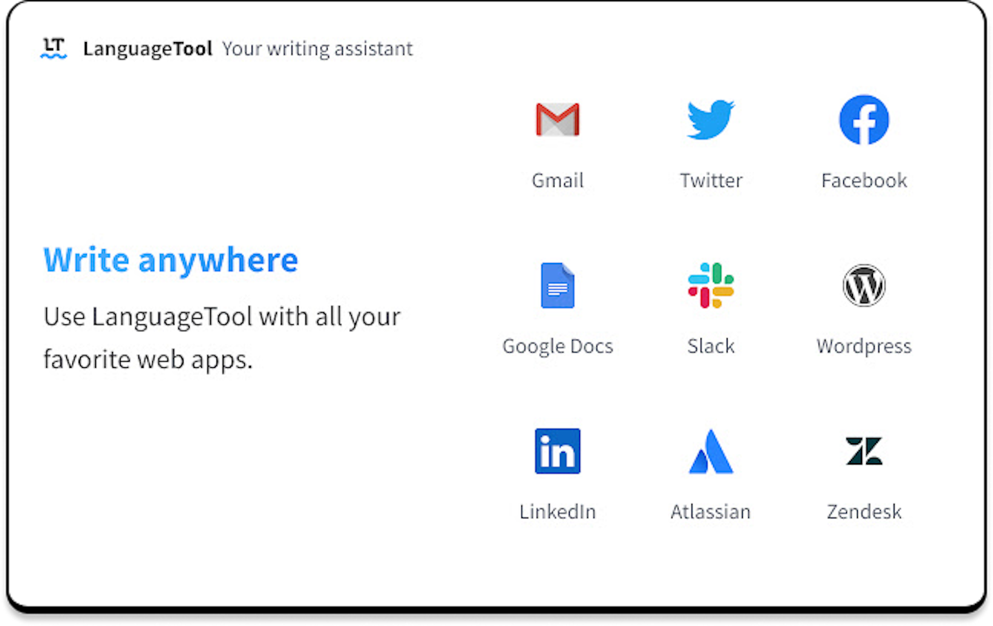The width and height of the screenshot is (993, 626).
Task: Click the Gmail text label
Action: (x=557, y=181)
